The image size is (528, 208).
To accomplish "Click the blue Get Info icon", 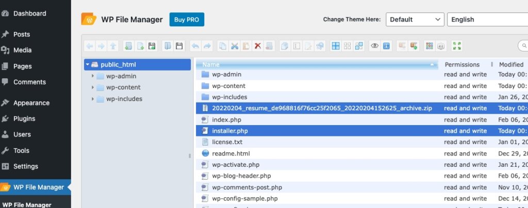I will (386, 46).
